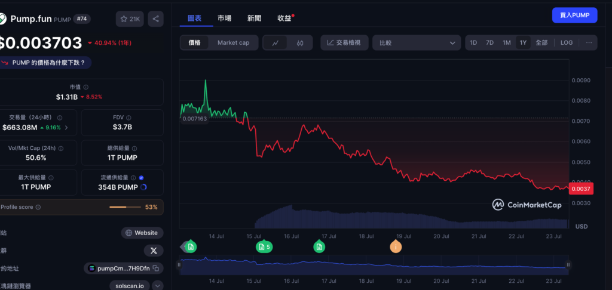Select the 1Y time range

click(523, 43)
